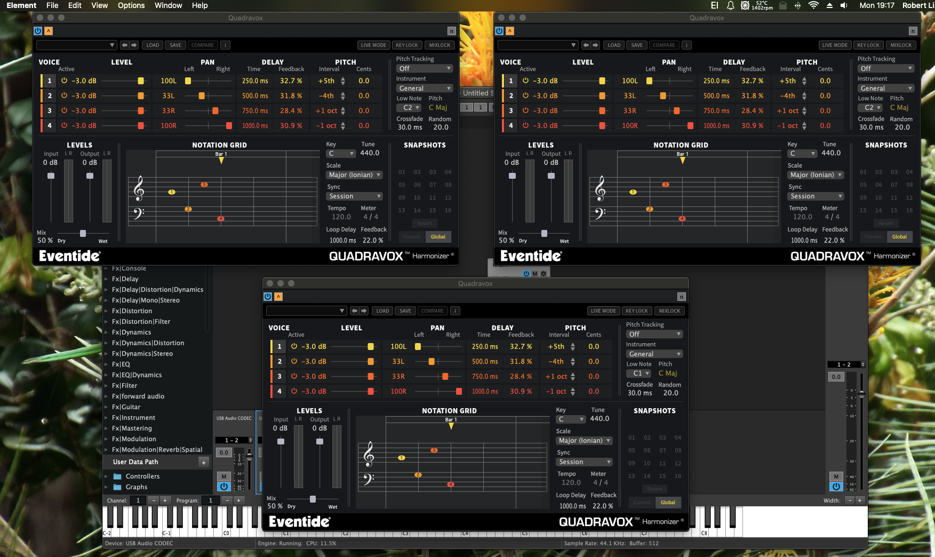Toggle LIVE MODE in bottom Quadravox
This screenshot has height=557, width=935.
(x=603, y=311)
